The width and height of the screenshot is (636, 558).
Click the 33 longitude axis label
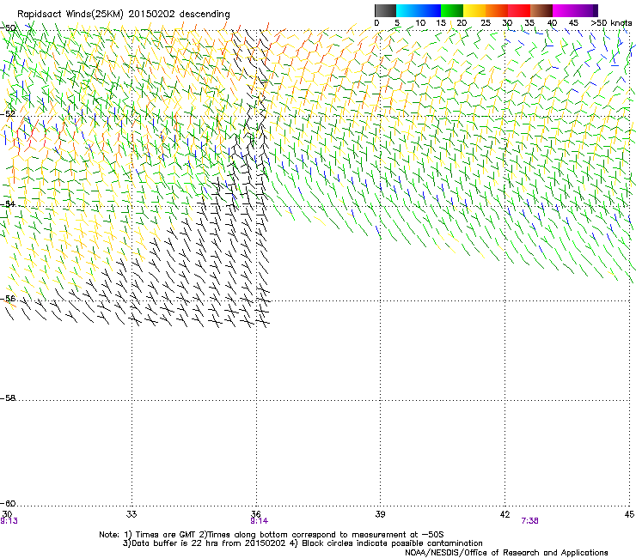131,514
